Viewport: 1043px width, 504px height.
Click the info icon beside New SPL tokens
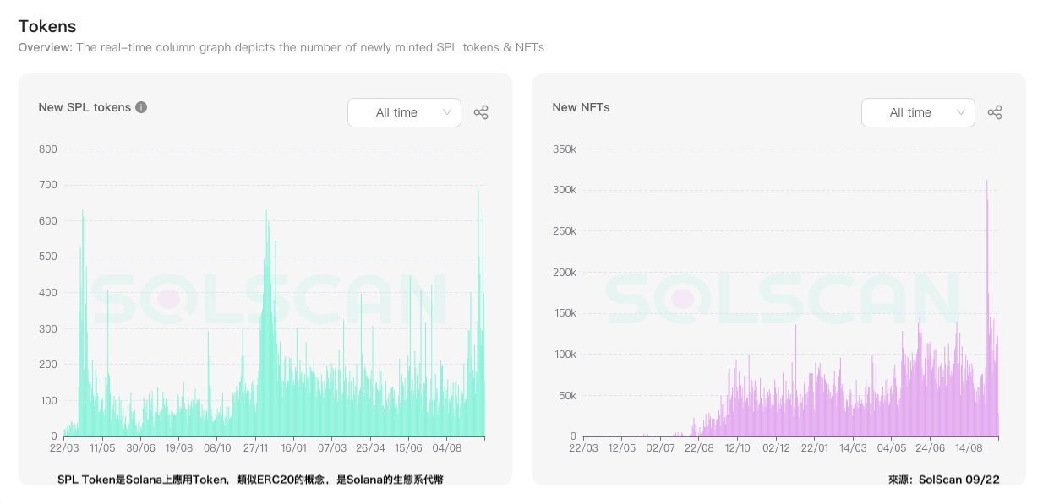pos(141,107)
